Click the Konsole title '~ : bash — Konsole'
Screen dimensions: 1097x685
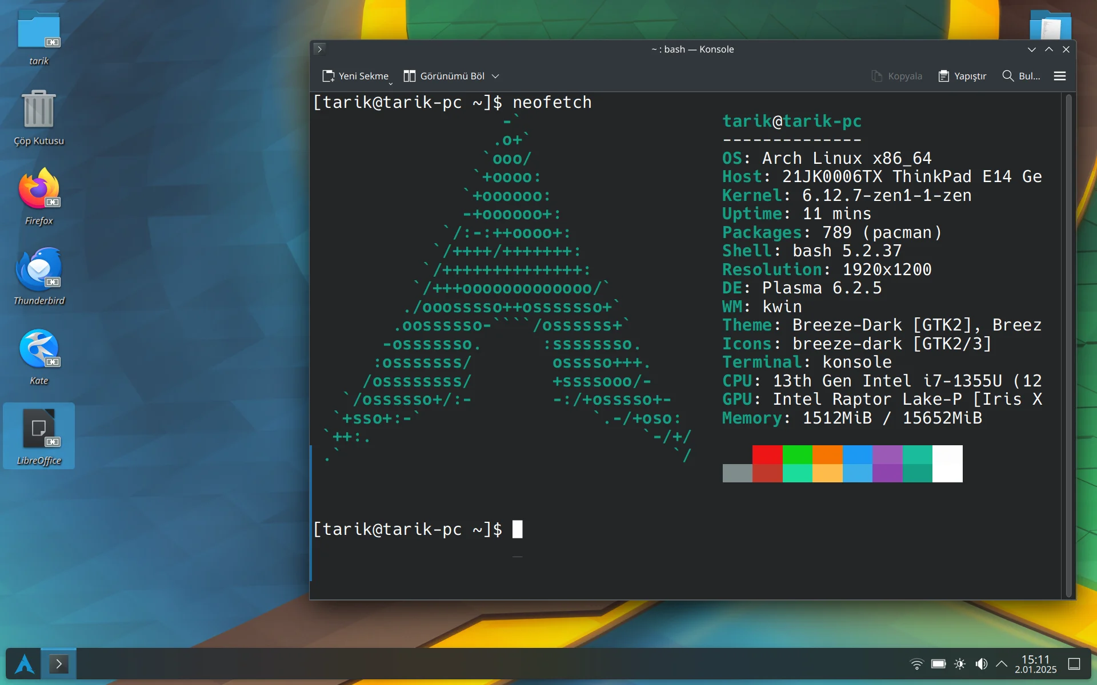point(692,49)
